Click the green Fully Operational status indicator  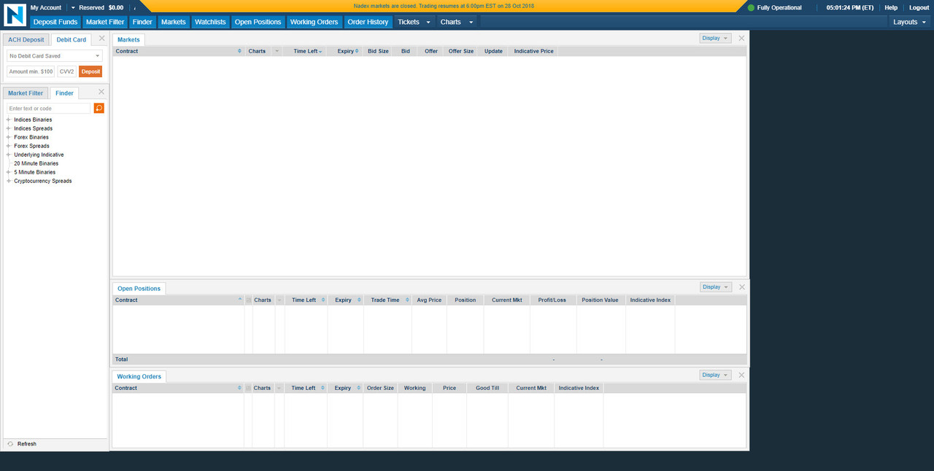751,8
